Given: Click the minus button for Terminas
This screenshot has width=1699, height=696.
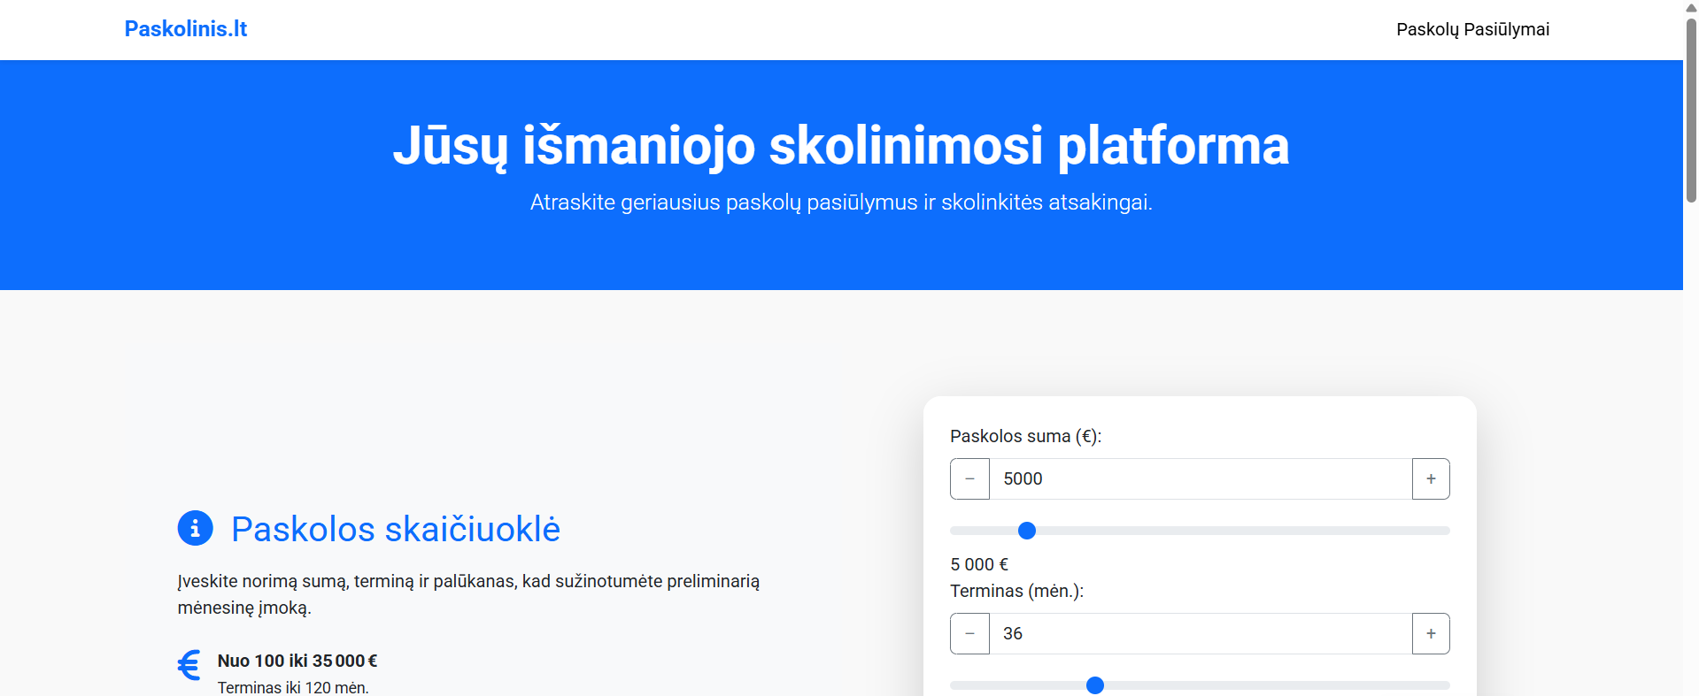Looking at the screenshot, I should point(969,633).
